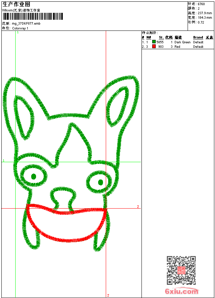Click the Red color swatch
Viewport: 215px width, 298px height.
pos(154,46)
